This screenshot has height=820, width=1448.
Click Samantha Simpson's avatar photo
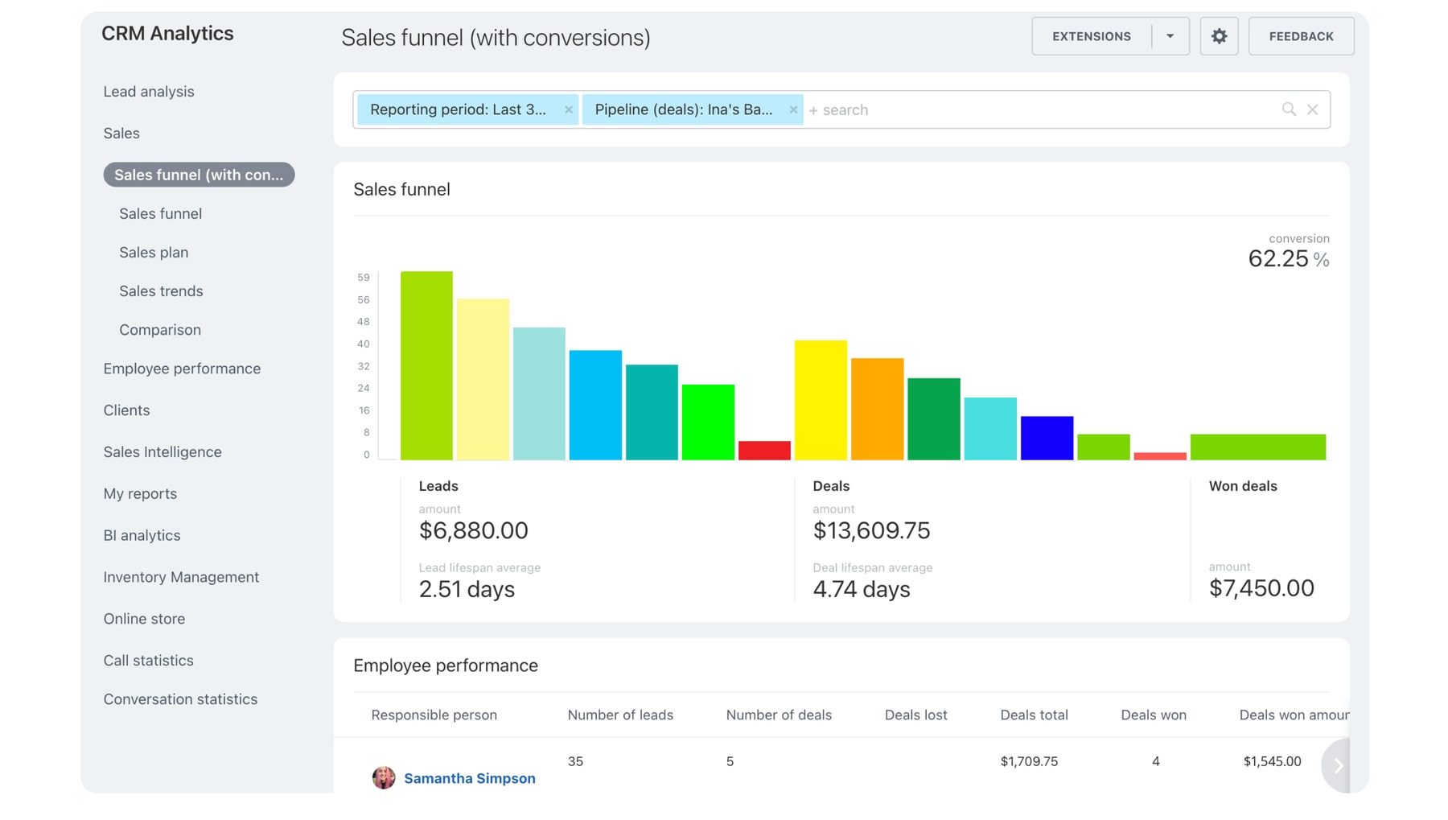(384, 777)
